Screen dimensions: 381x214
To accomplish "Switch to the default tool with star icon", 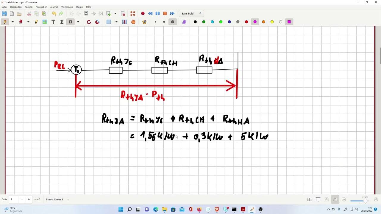I will pyautogui.click(x=144, y=22).
